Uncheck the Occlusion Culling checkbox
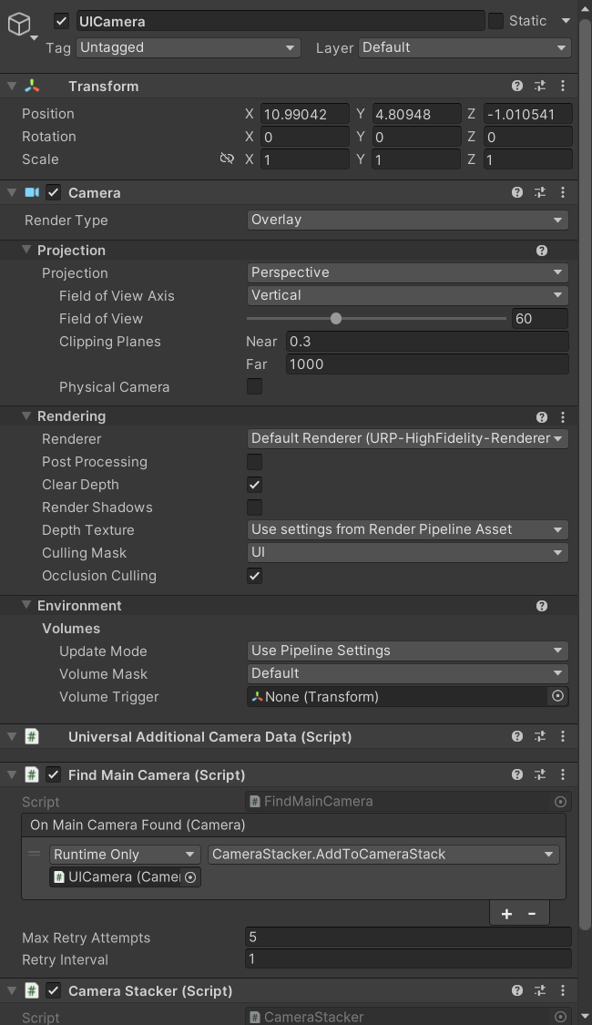This screenshot has width=592, height=1025. (254, 576)
